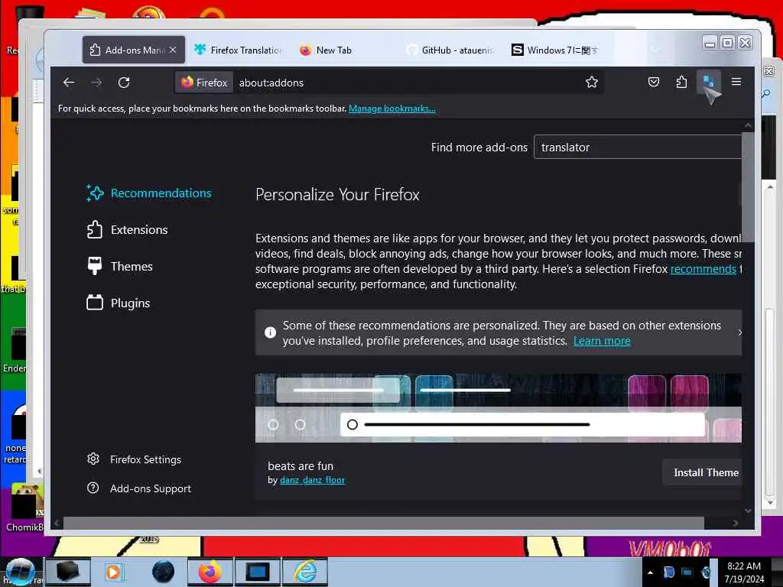
Task: Click the Firefox identity badge in address bar
Action: (204, 83)
